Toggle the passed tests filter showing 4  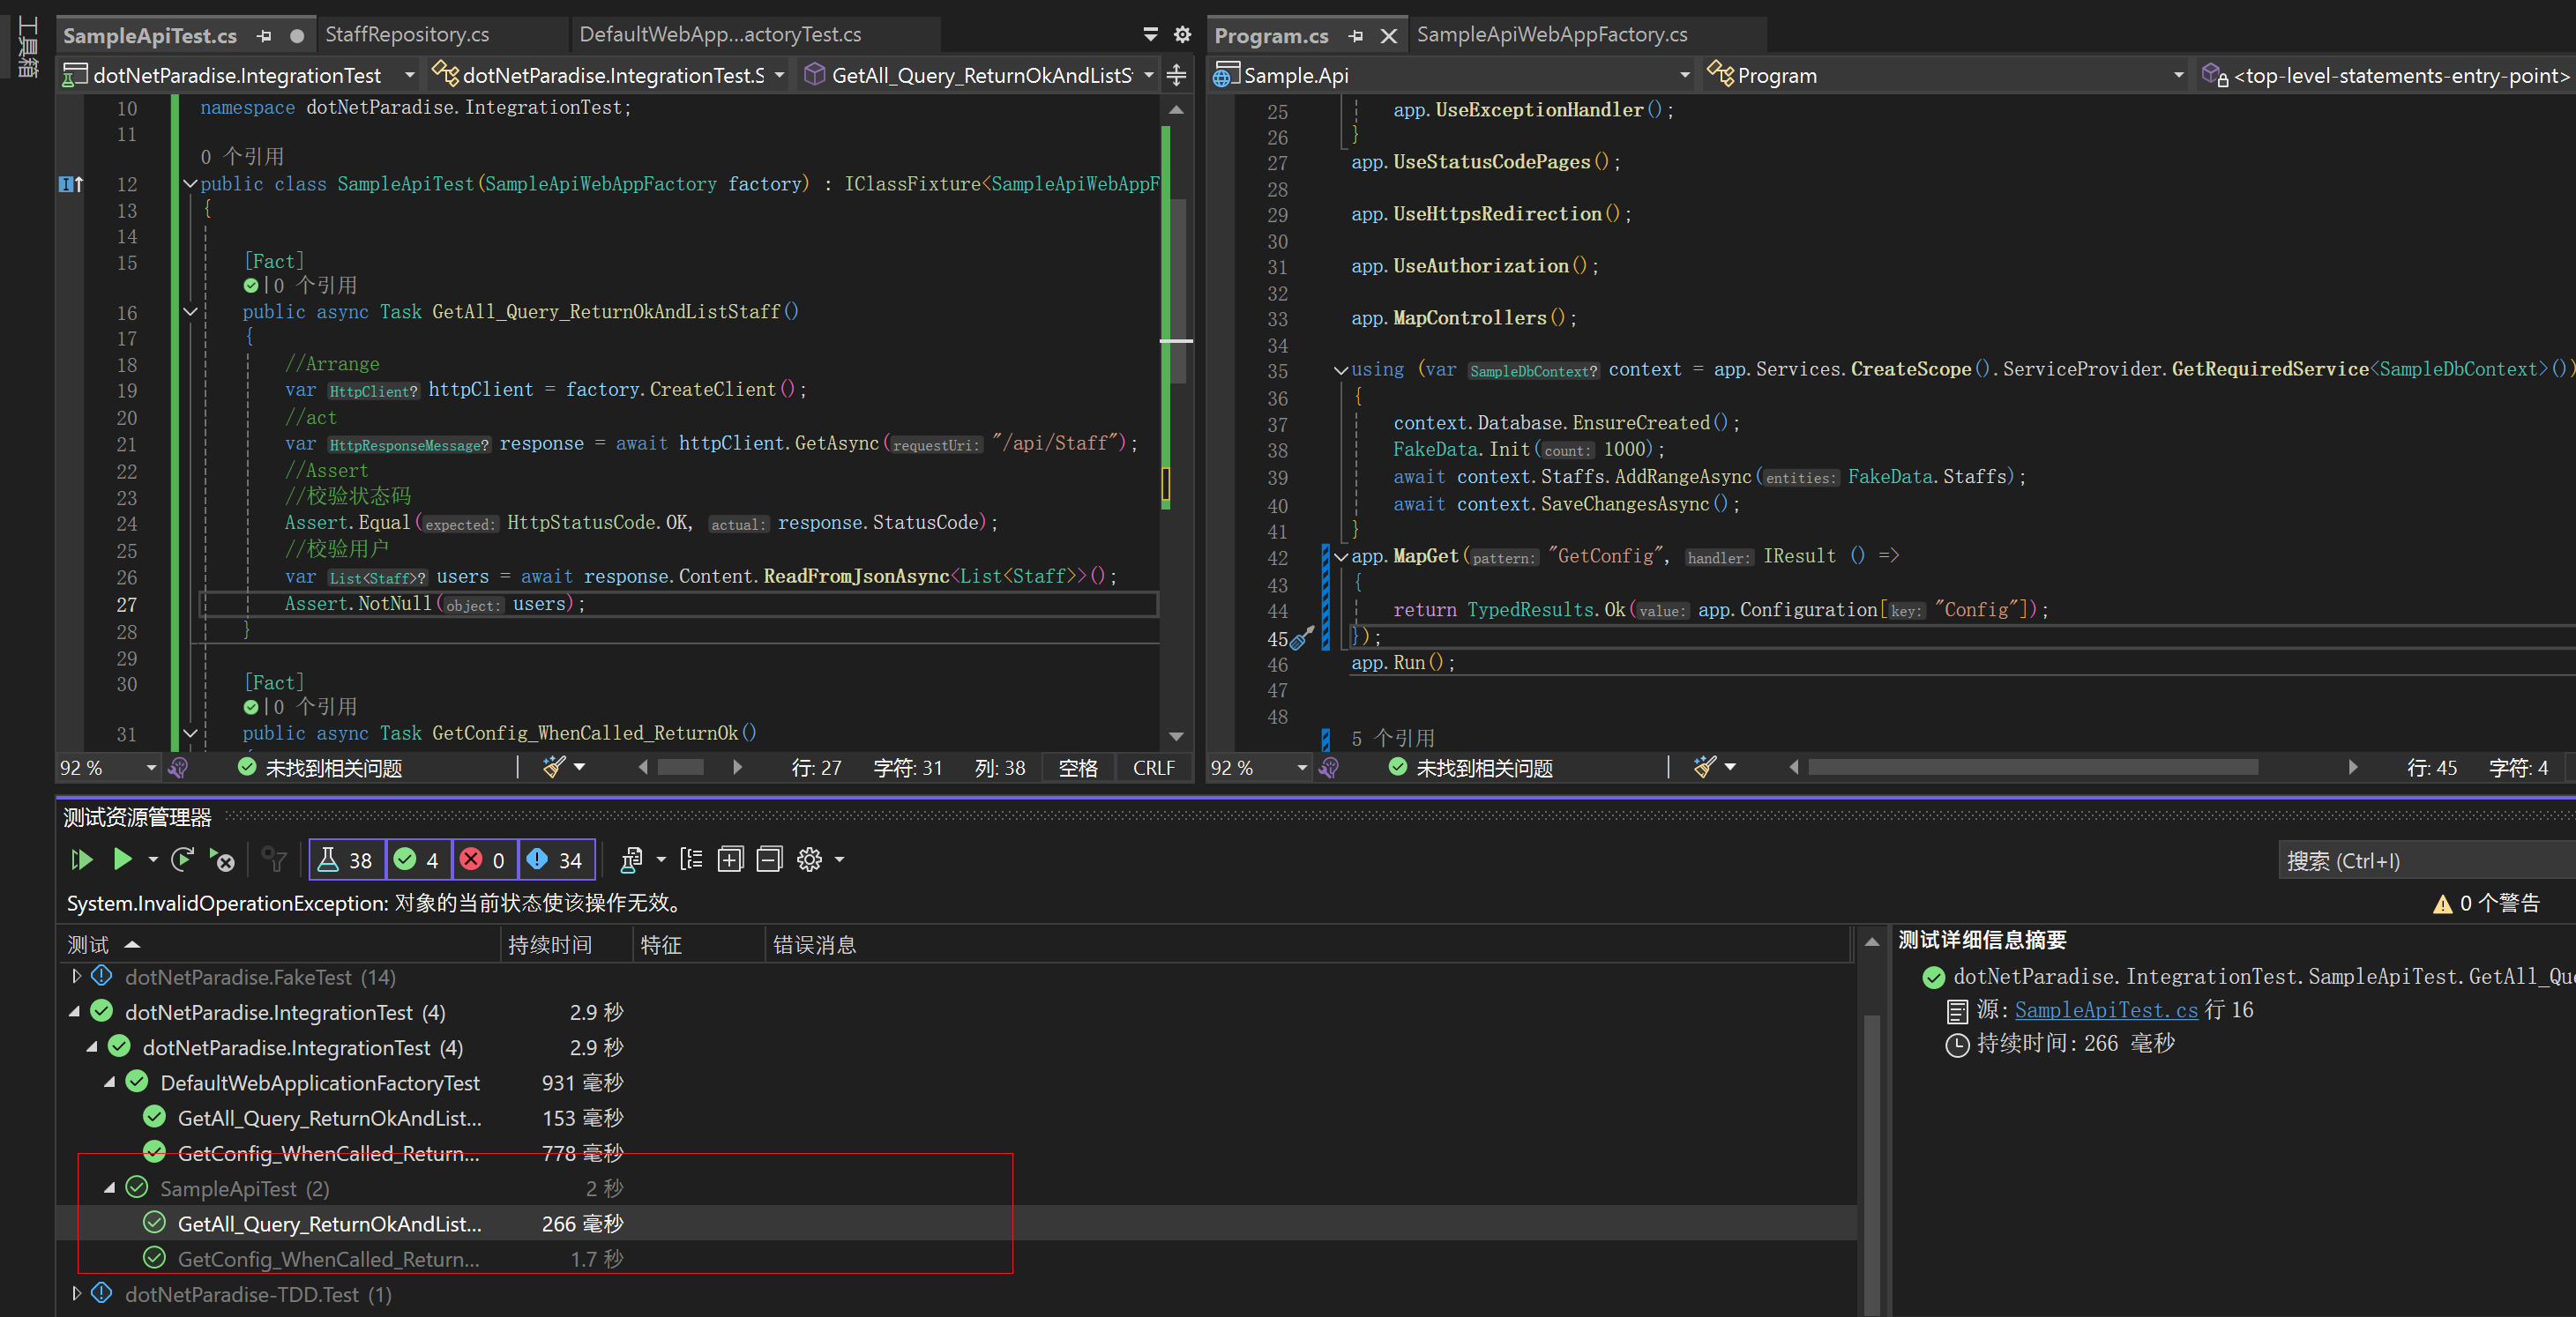418,859
